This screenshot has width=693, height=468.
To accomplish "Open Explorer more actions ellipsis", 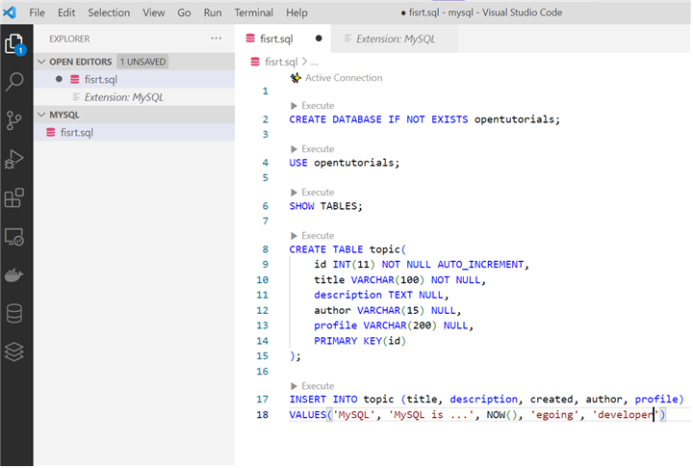I will [x=216, y=39].
